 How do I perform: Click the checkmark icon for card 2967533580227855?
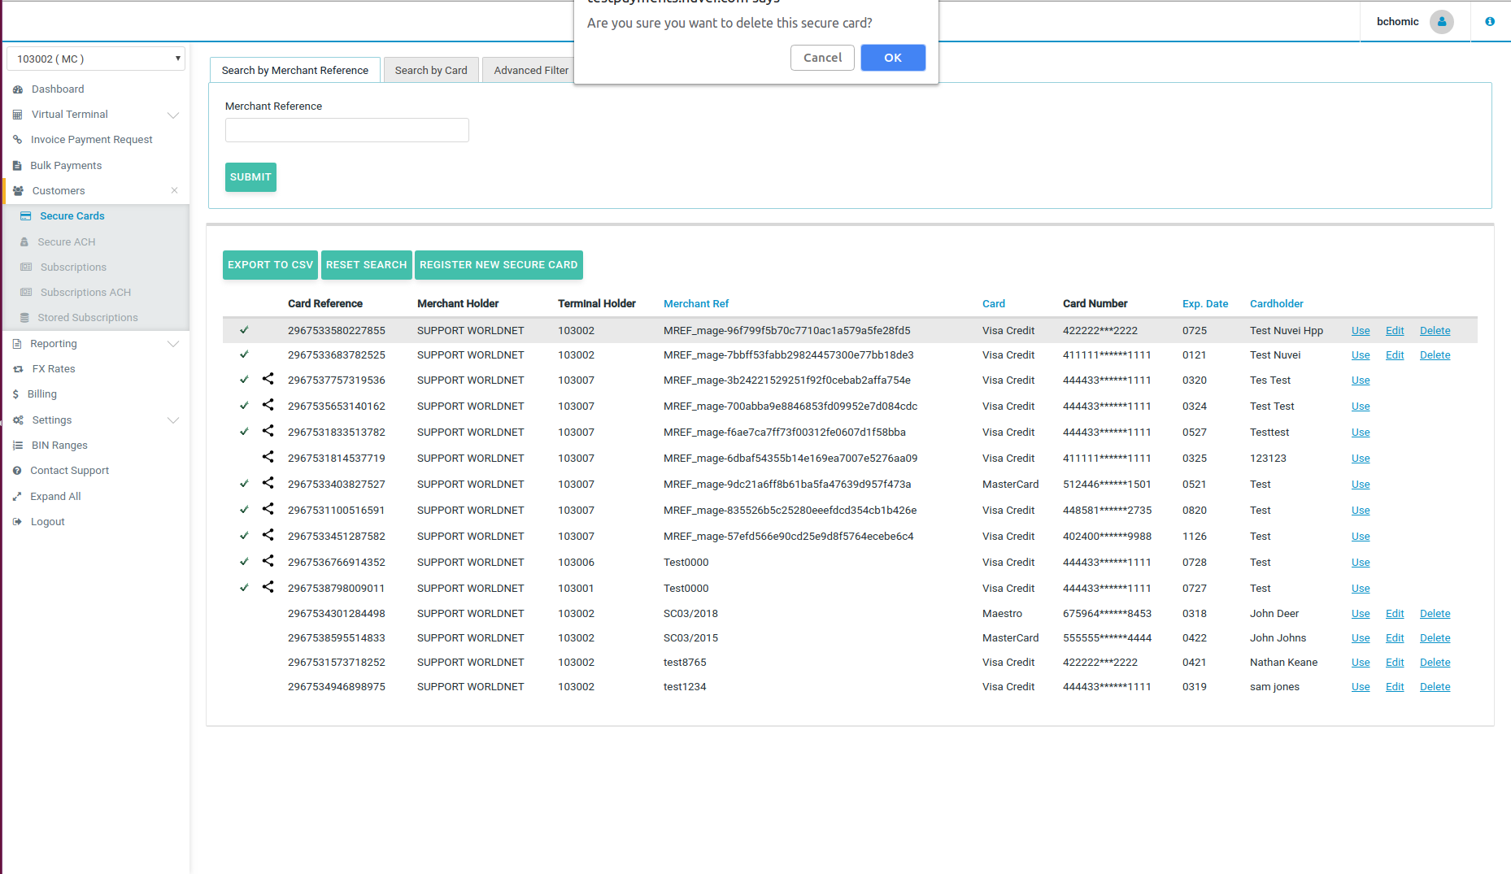coord(244,330)
